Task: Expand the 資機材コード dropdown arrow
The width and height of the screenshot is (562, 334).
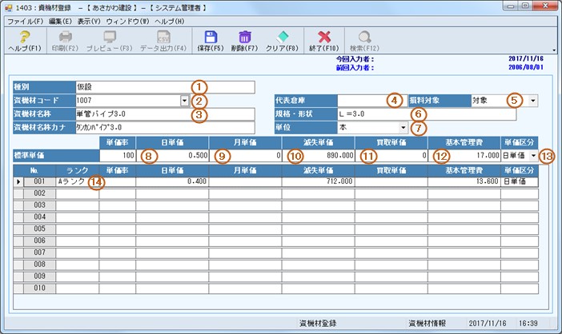Action: tap(184, 101)
